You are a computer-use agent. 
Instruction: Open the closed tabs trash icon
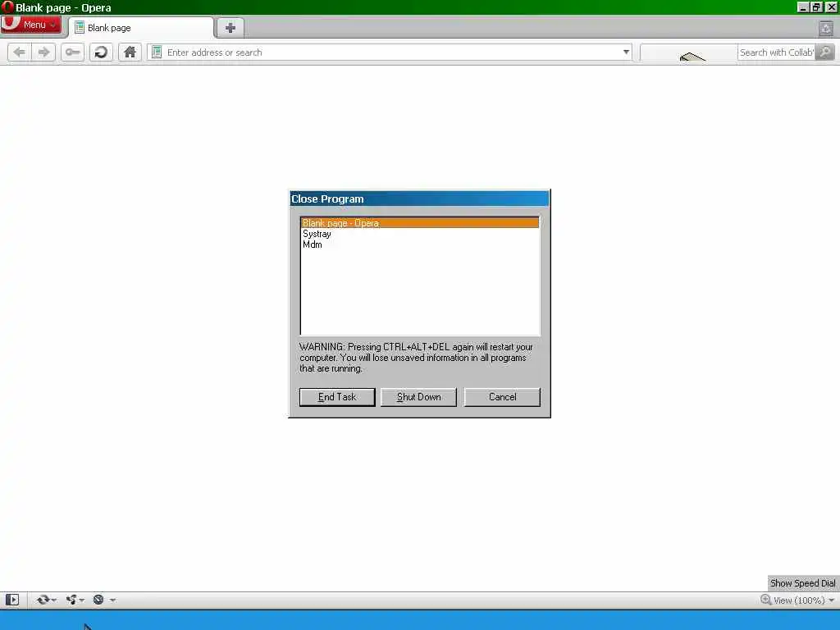[826, 28]
